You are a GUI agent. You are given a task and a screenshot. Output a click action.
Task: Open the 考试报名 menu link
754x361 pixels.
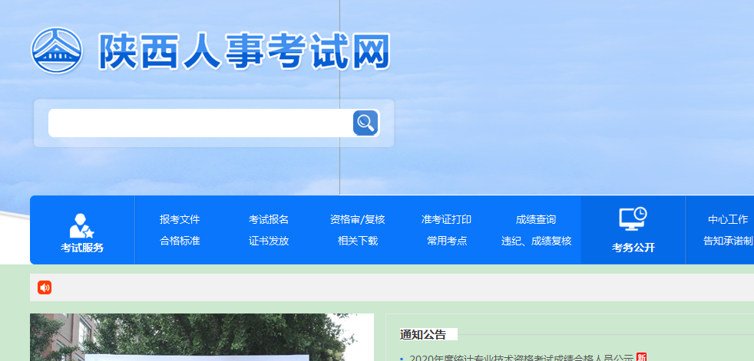tap(269, 219)
